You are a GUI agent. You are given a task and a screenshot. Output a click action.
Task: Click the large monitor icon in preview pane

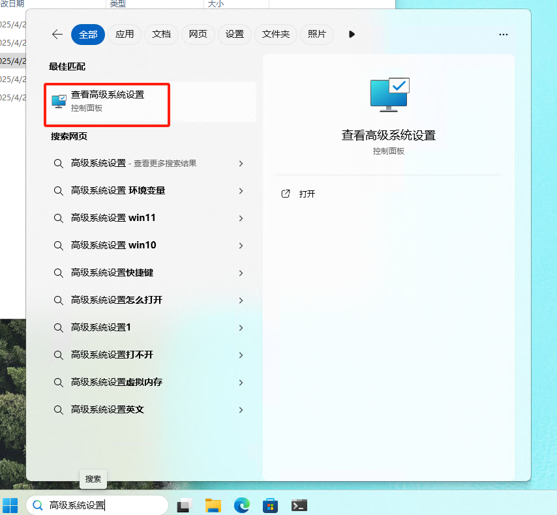pyautogui.click(x=389, y=95)
